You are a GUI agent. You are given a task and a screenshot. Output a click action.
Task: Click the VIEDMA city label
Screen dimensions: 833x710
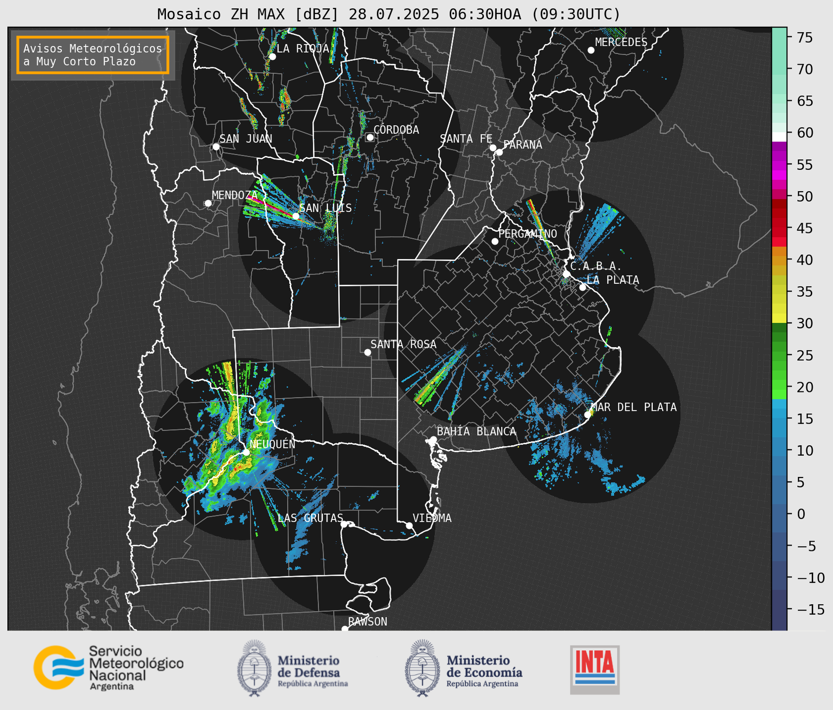pyautogui.click(x=432, y=518)
